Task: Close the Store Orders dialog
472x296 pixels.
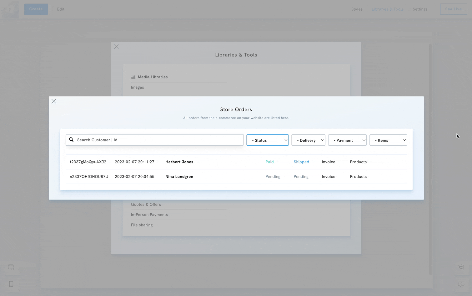Action: point(54,101)
